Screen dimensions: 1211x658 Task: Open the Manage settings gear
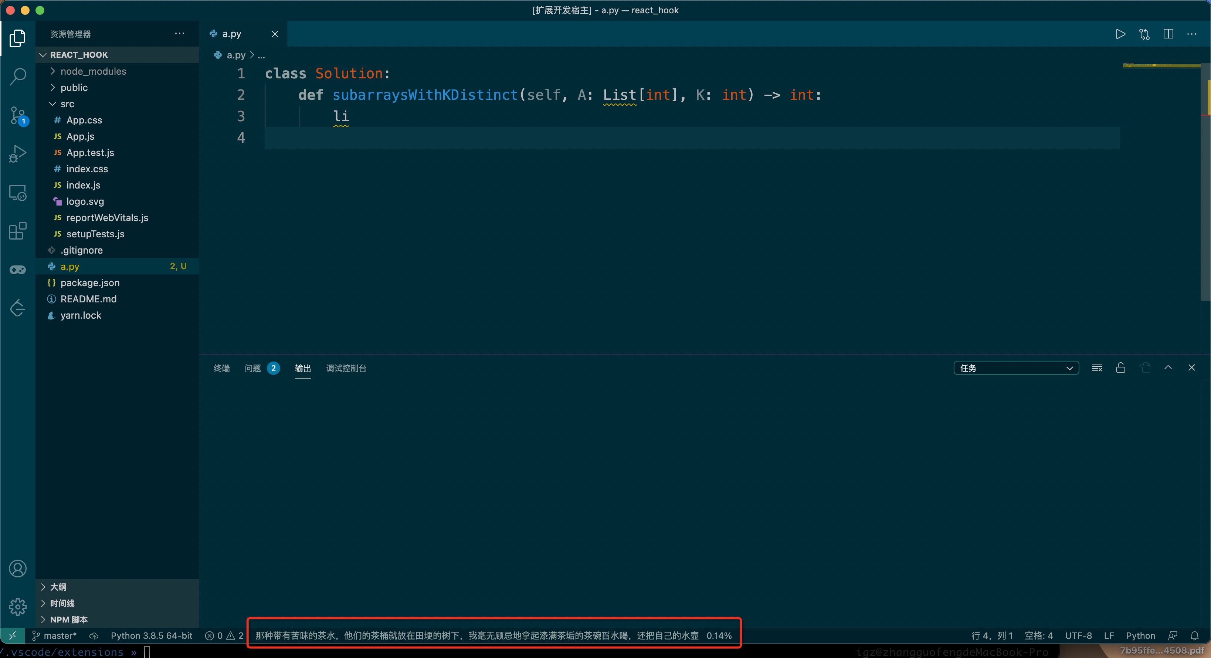pyautogui.click(x=17, y=607)
